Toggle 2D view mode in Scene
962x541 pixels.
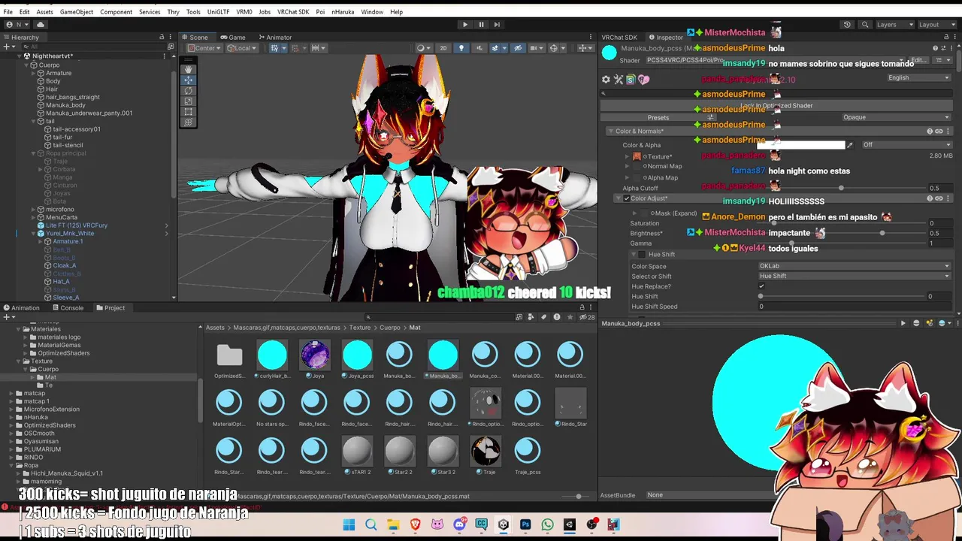click(443, 48)
